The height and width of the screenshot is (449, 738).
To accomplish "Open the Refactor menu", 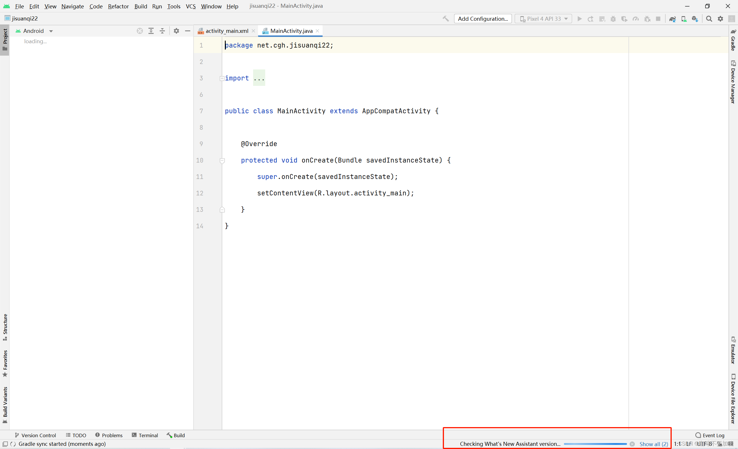I will tap(118, 6).
